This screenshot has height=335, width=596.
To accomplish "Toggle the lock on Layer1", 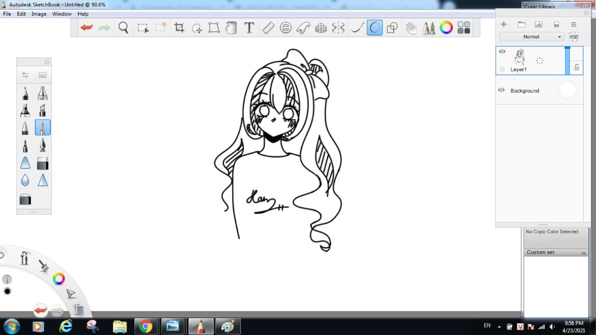I will tap(577, 67).
